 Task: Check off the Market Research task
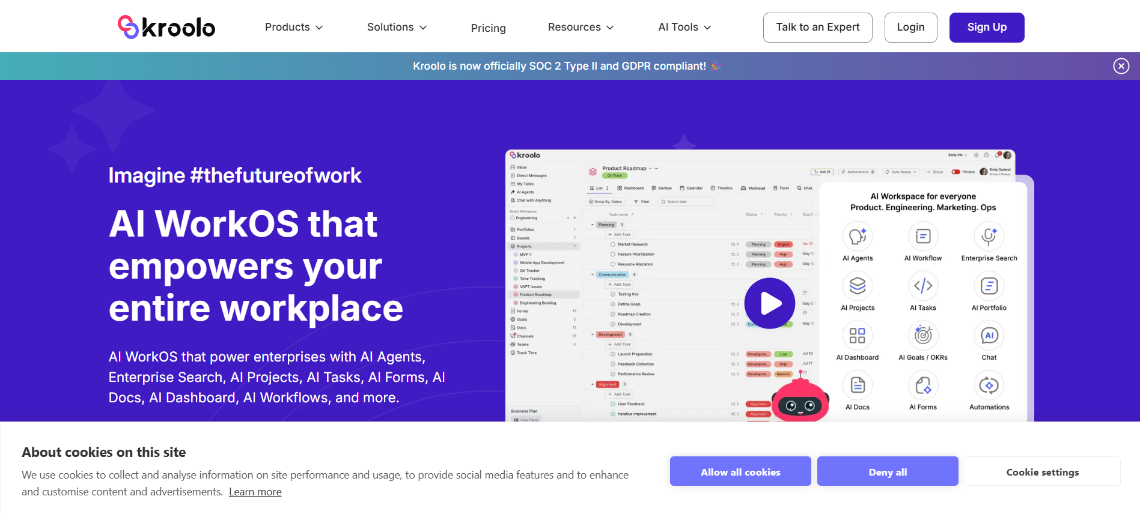[x=612, y=244]
